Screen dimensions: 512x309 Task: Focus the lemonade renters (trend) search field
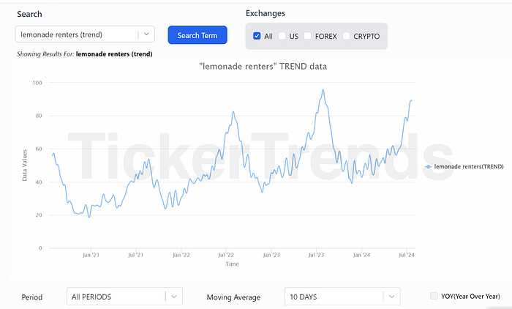tap(85, 34)
